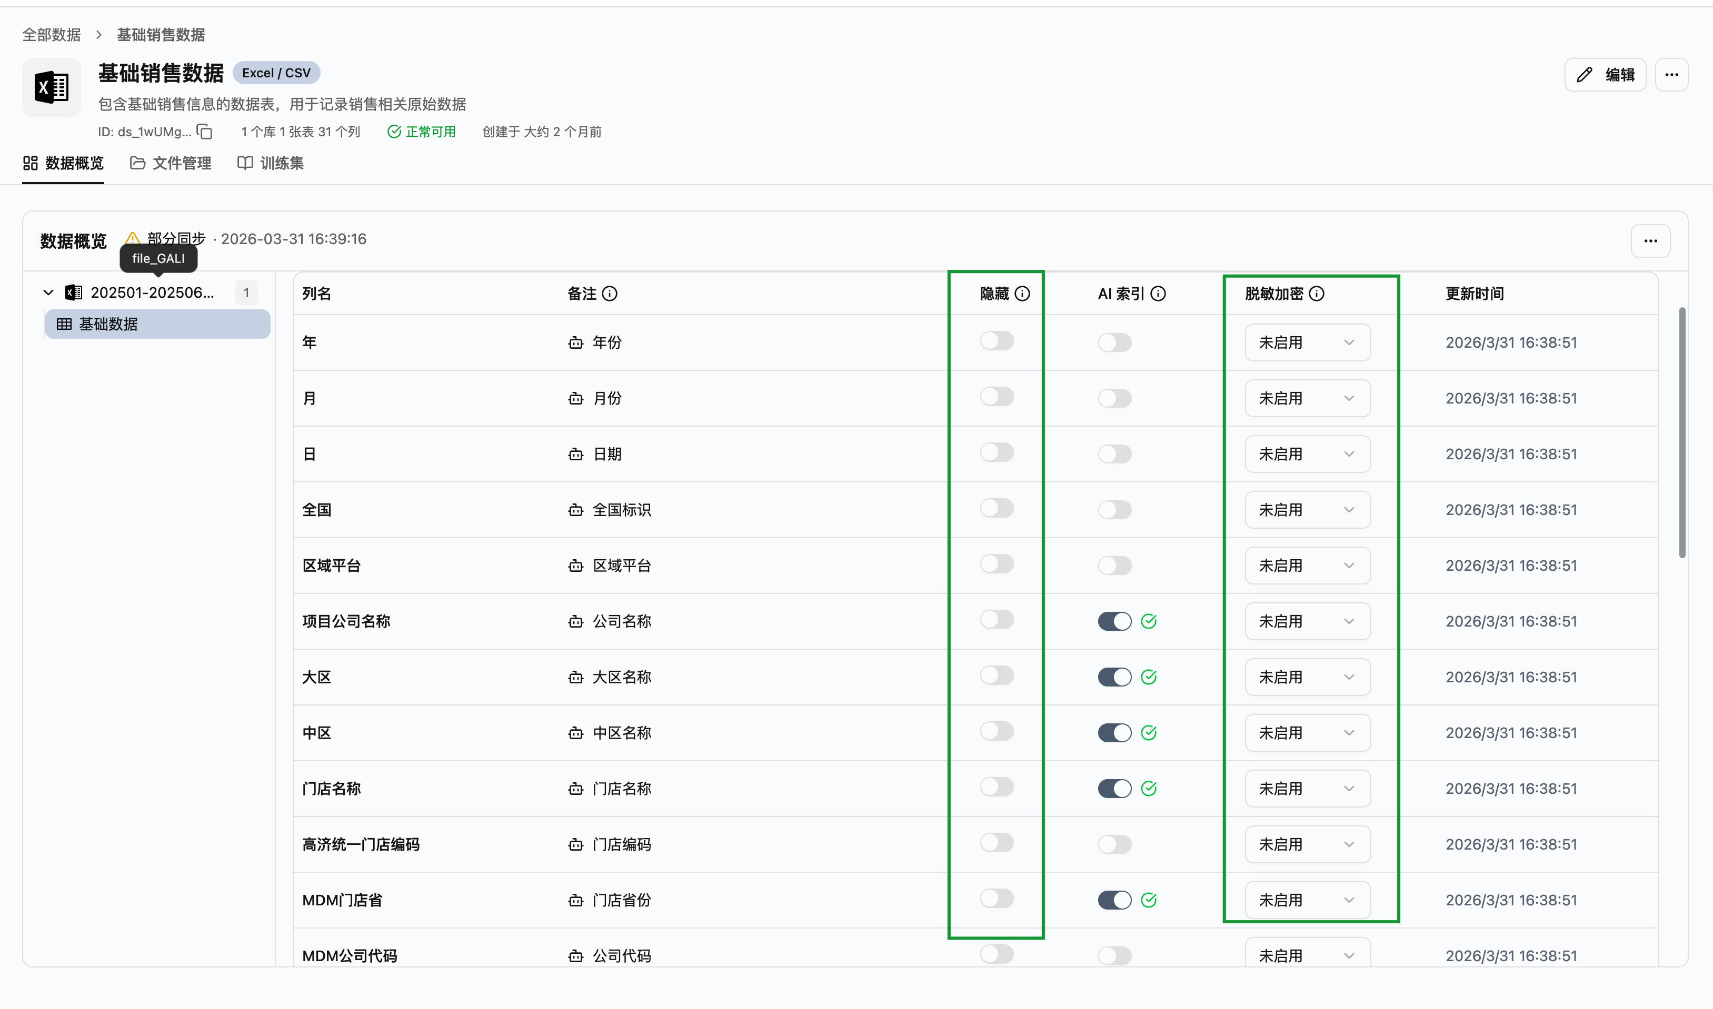Click robot icon in 大区名称 remark

[575, 677]
